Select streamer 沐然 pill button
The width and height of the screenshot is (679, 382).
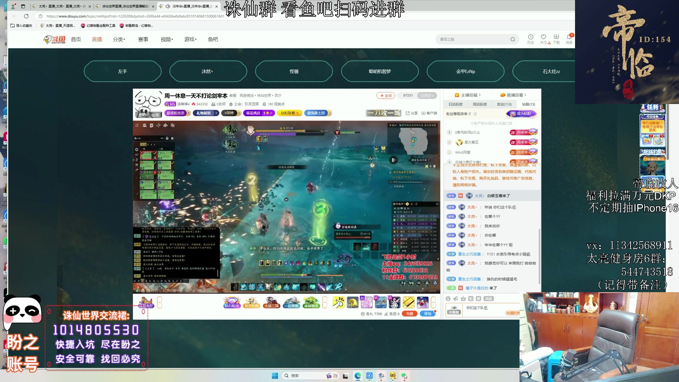pyautogui.click(x=208, y=71)
